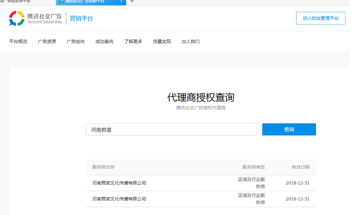Viewport: 357px width, 215px height.
Task: Open 进入投放管理平台 button
Action: pos(320,18)
